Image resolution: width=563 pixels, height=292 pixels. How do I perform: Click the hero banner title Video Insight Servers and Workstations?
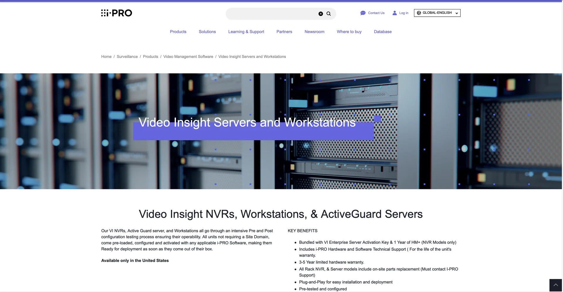(x=247, y=122)
